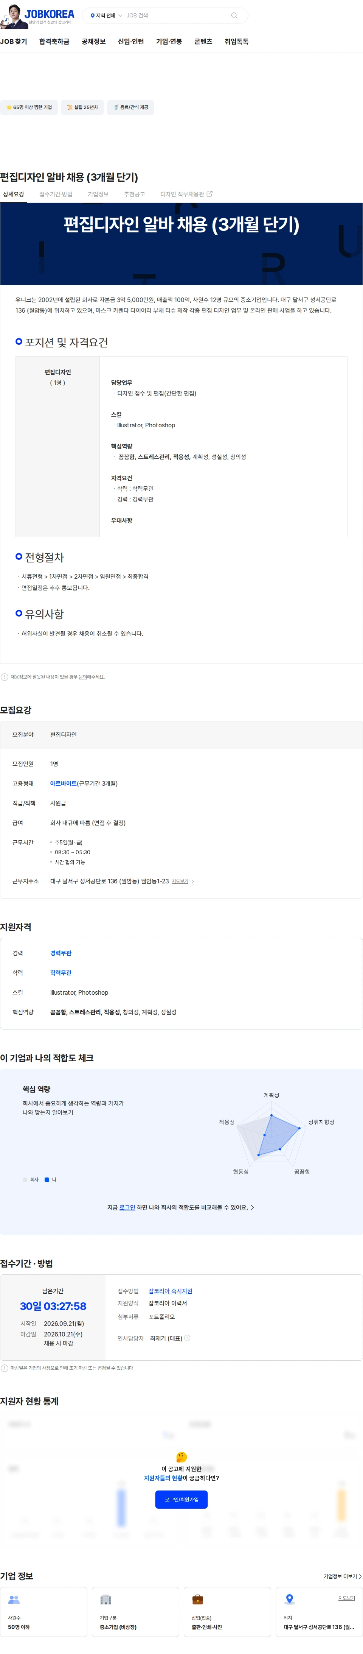This screenshot has height=1654, width=363.
Task: Click the 나 legend swatch
Action: tap(47, 1179)
